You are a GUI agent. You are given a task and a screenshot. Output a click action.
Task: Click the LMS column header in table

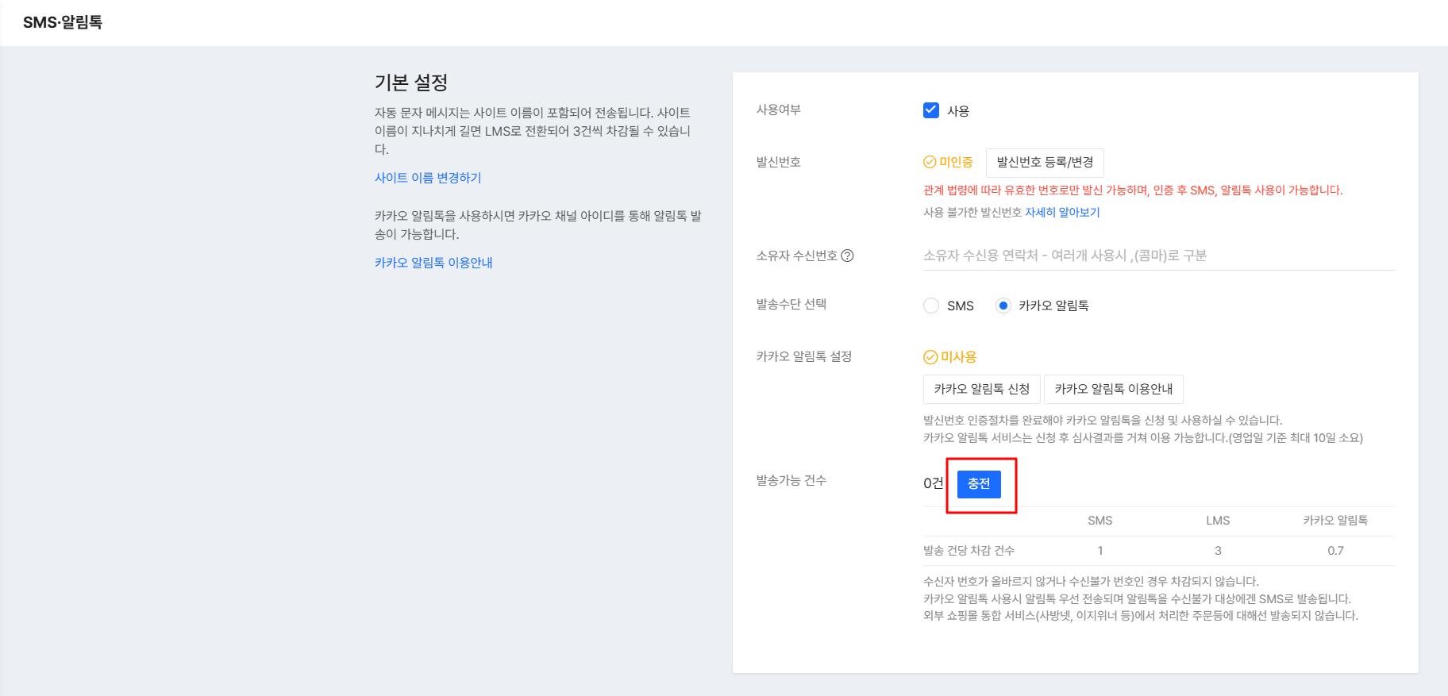coord(1218,521)
